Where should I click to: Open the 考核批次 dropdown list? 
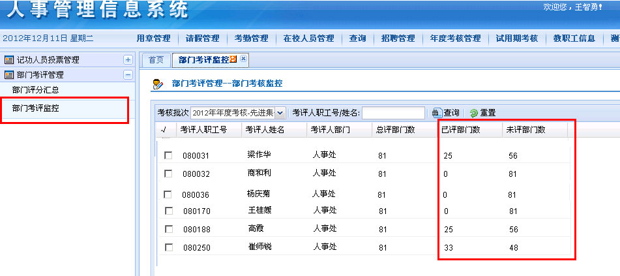[280, 113]
